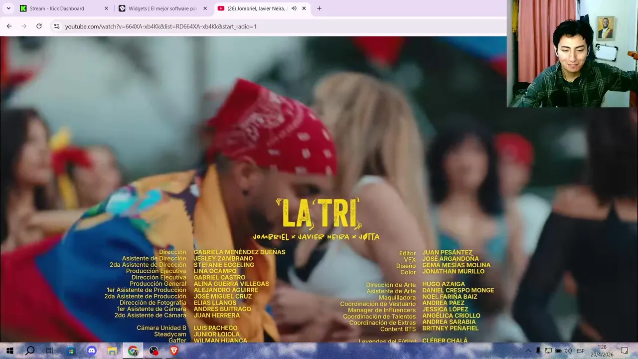The image size is (638, 359).
Task: Go forward one page
Action: click(24, 26)
